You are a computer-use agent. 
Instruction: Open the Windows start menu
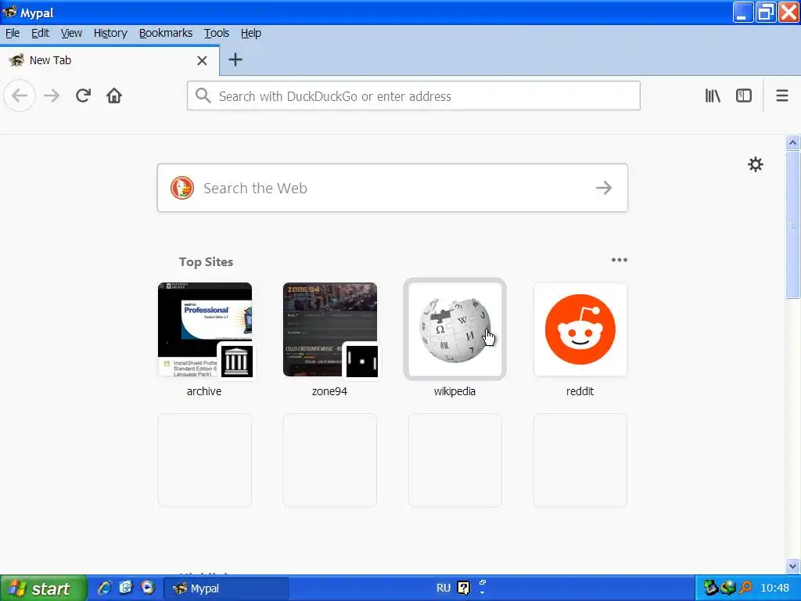[44, 588]
